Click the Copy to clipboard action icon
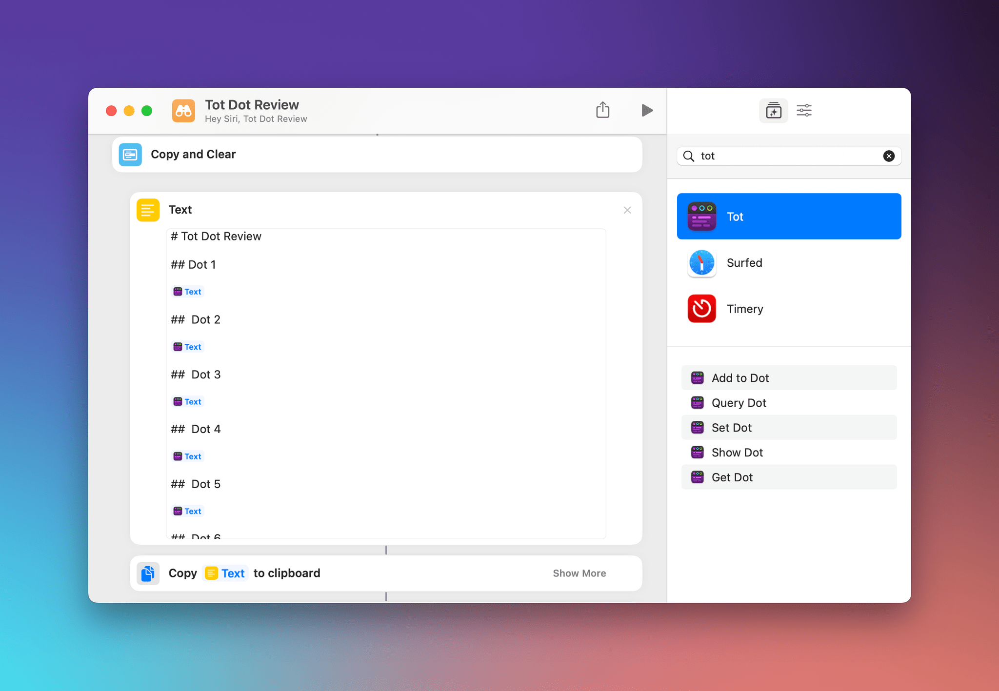Viewport: 999px width, 691px height. 148,573
